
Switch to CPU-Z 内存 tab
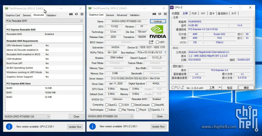[x=194, y=13]
